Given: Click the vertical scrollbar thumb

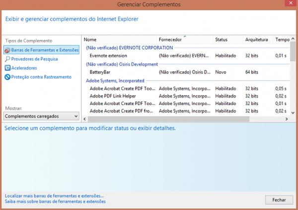Looking at the screenshot, I should pyautogui.click(x=293, y=52).
